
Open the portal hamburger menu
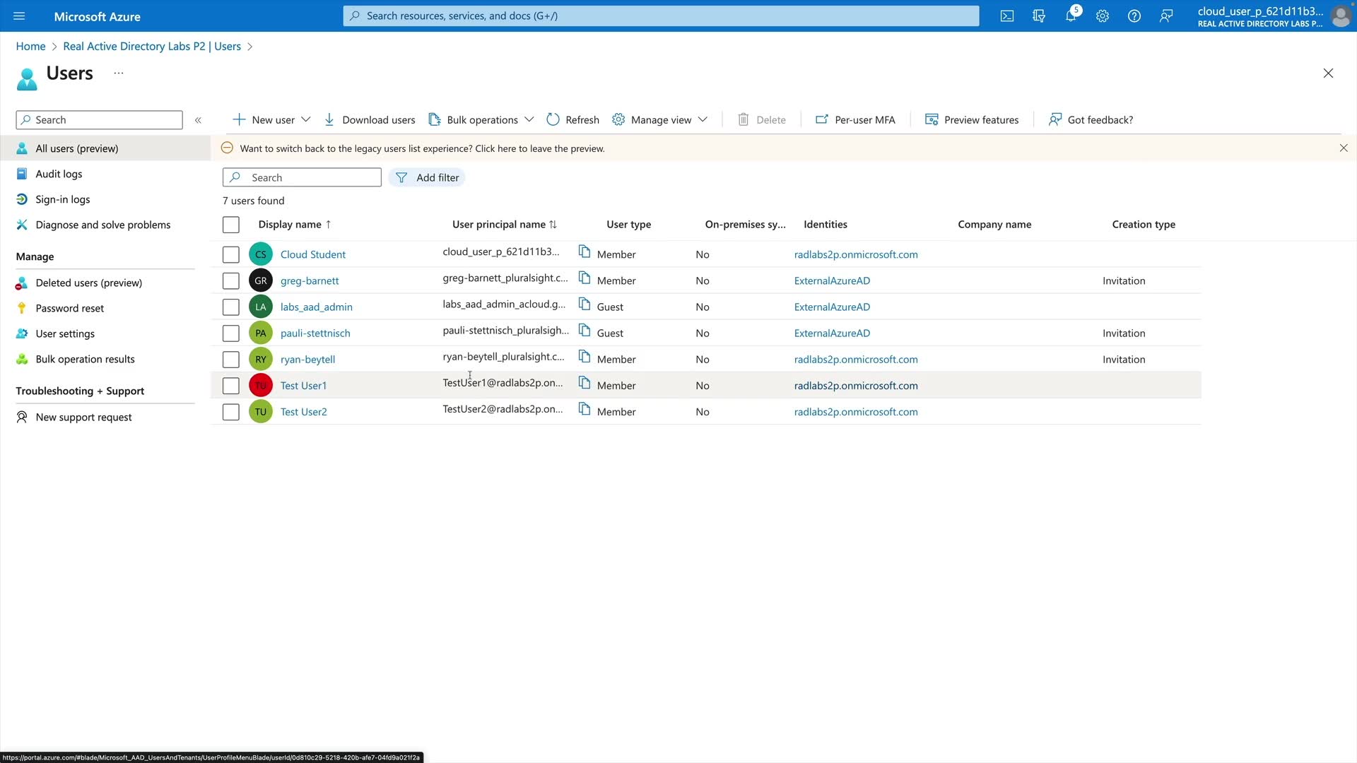click(19, 16)
